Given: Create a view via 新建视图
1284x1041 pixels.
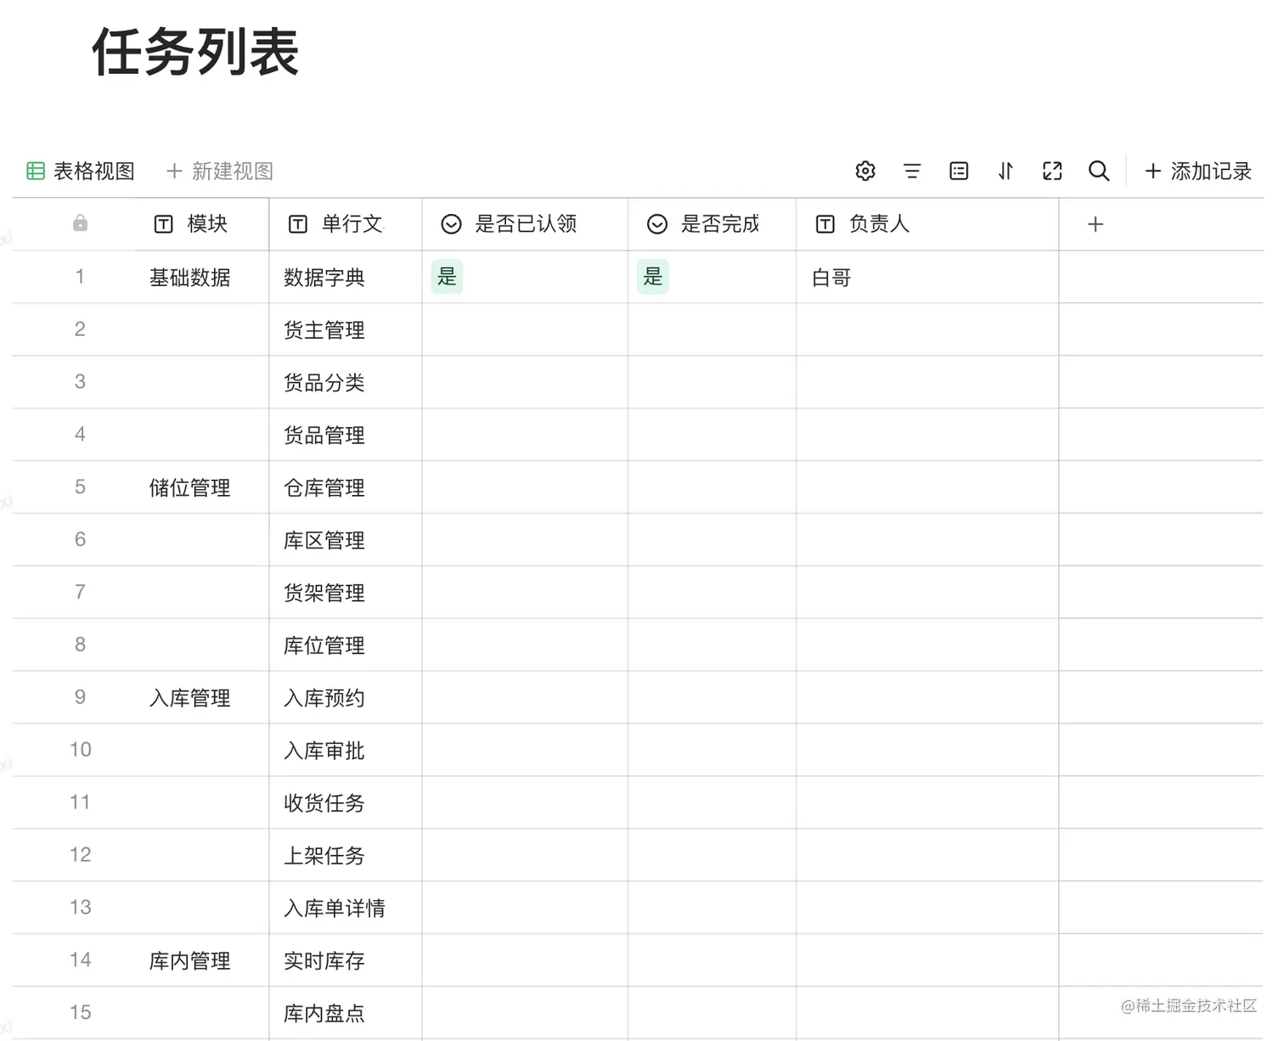Looking at the screenshot, I should tap(220, 171).
